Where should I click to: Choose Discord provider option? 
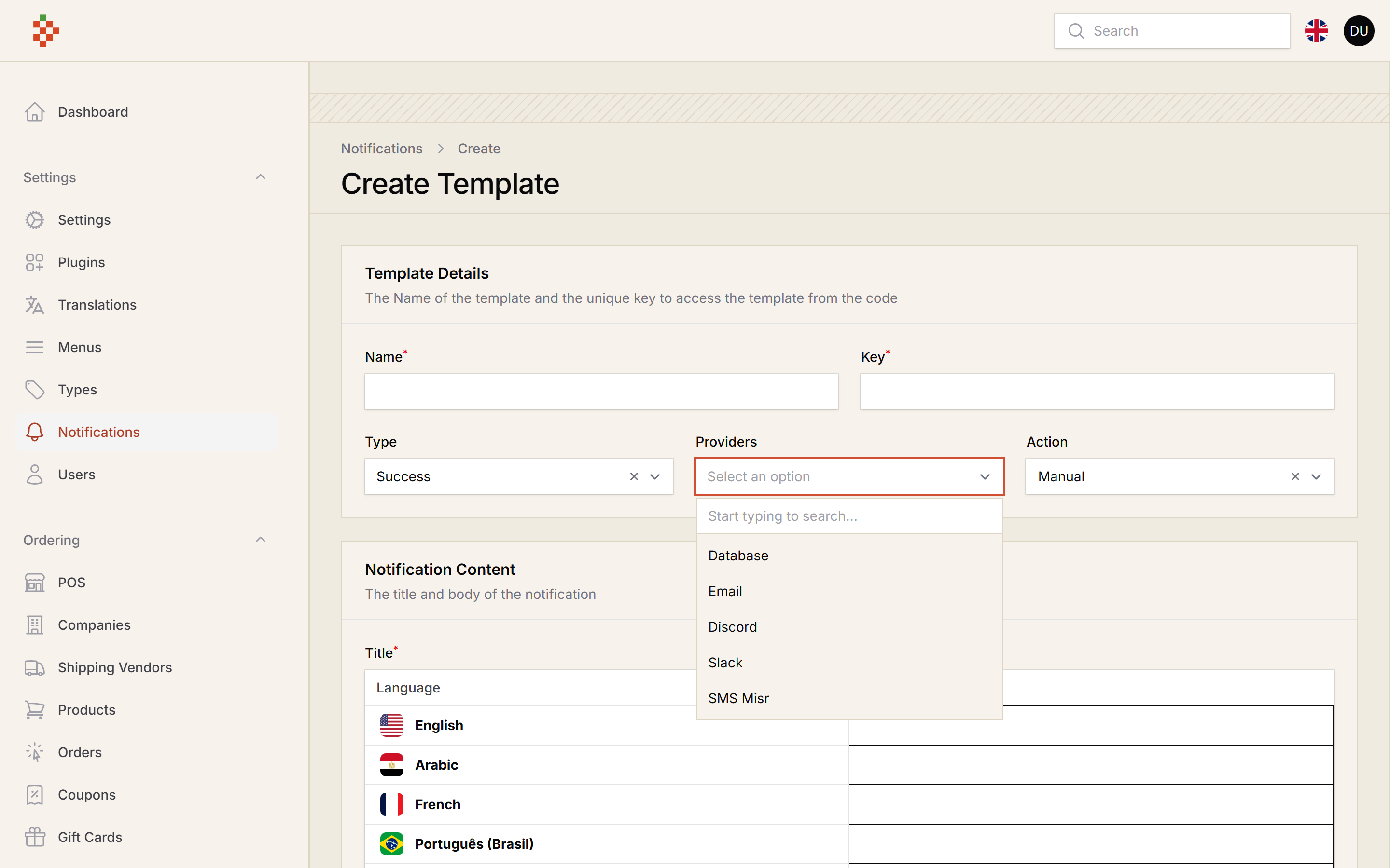pos(849,627)
